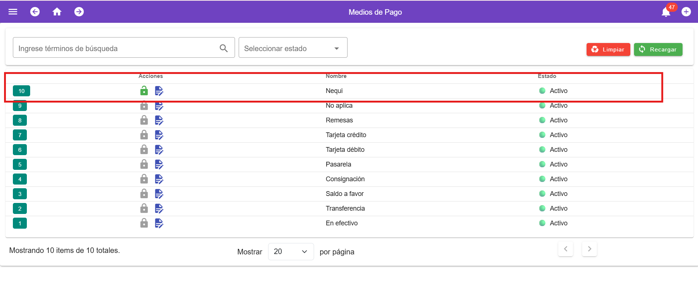Edit the Tarjeta crédito payment method
Viewport: 698px width, 293px height.
[159, 135]
